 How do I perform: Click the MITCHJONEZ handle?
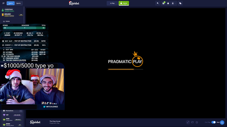click(52, 107)
